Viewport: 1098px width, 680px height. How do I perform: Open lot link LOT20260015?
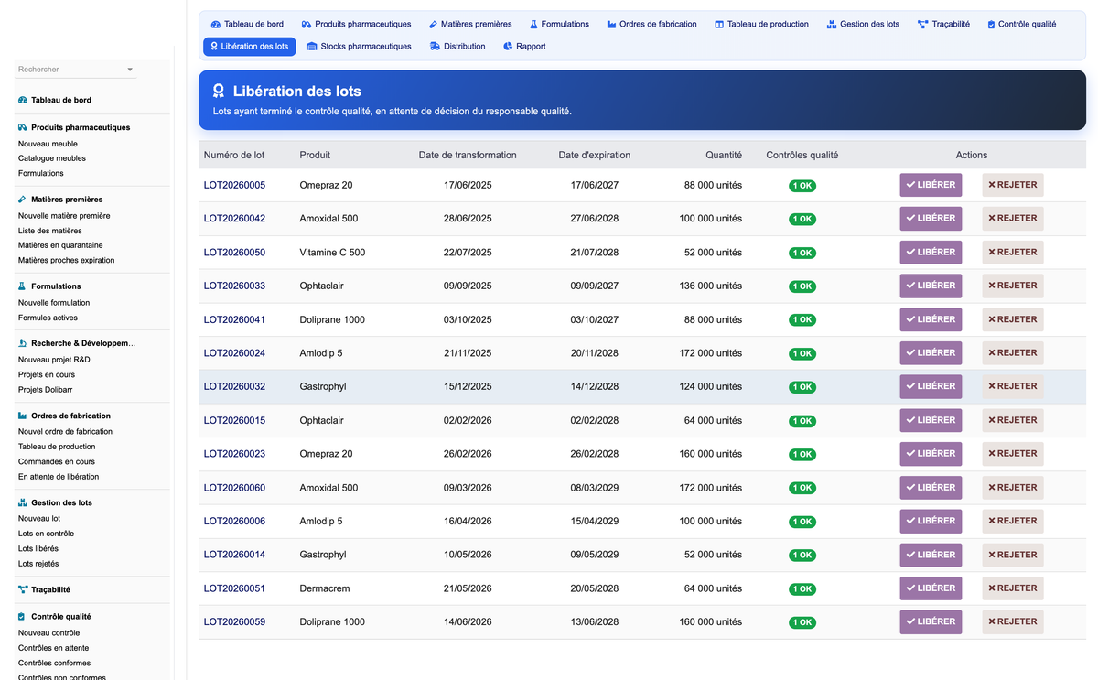pyautogui.click(x=234, y=420)
